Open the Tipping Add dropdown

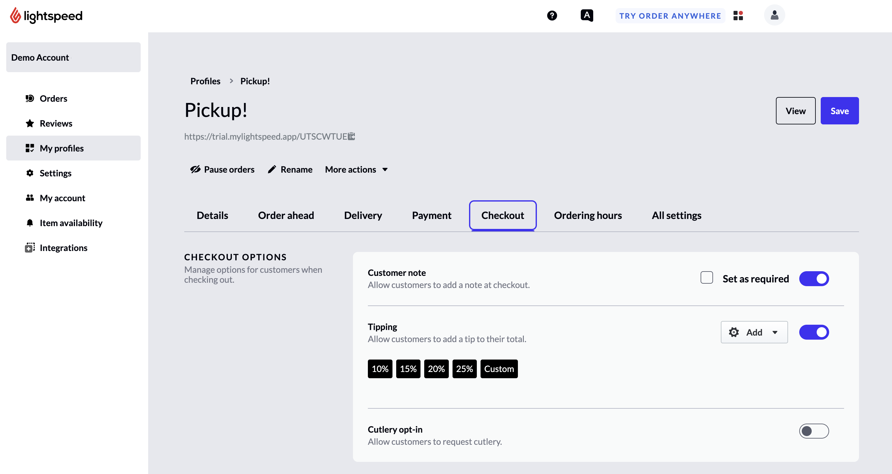[x=754, y=332]
